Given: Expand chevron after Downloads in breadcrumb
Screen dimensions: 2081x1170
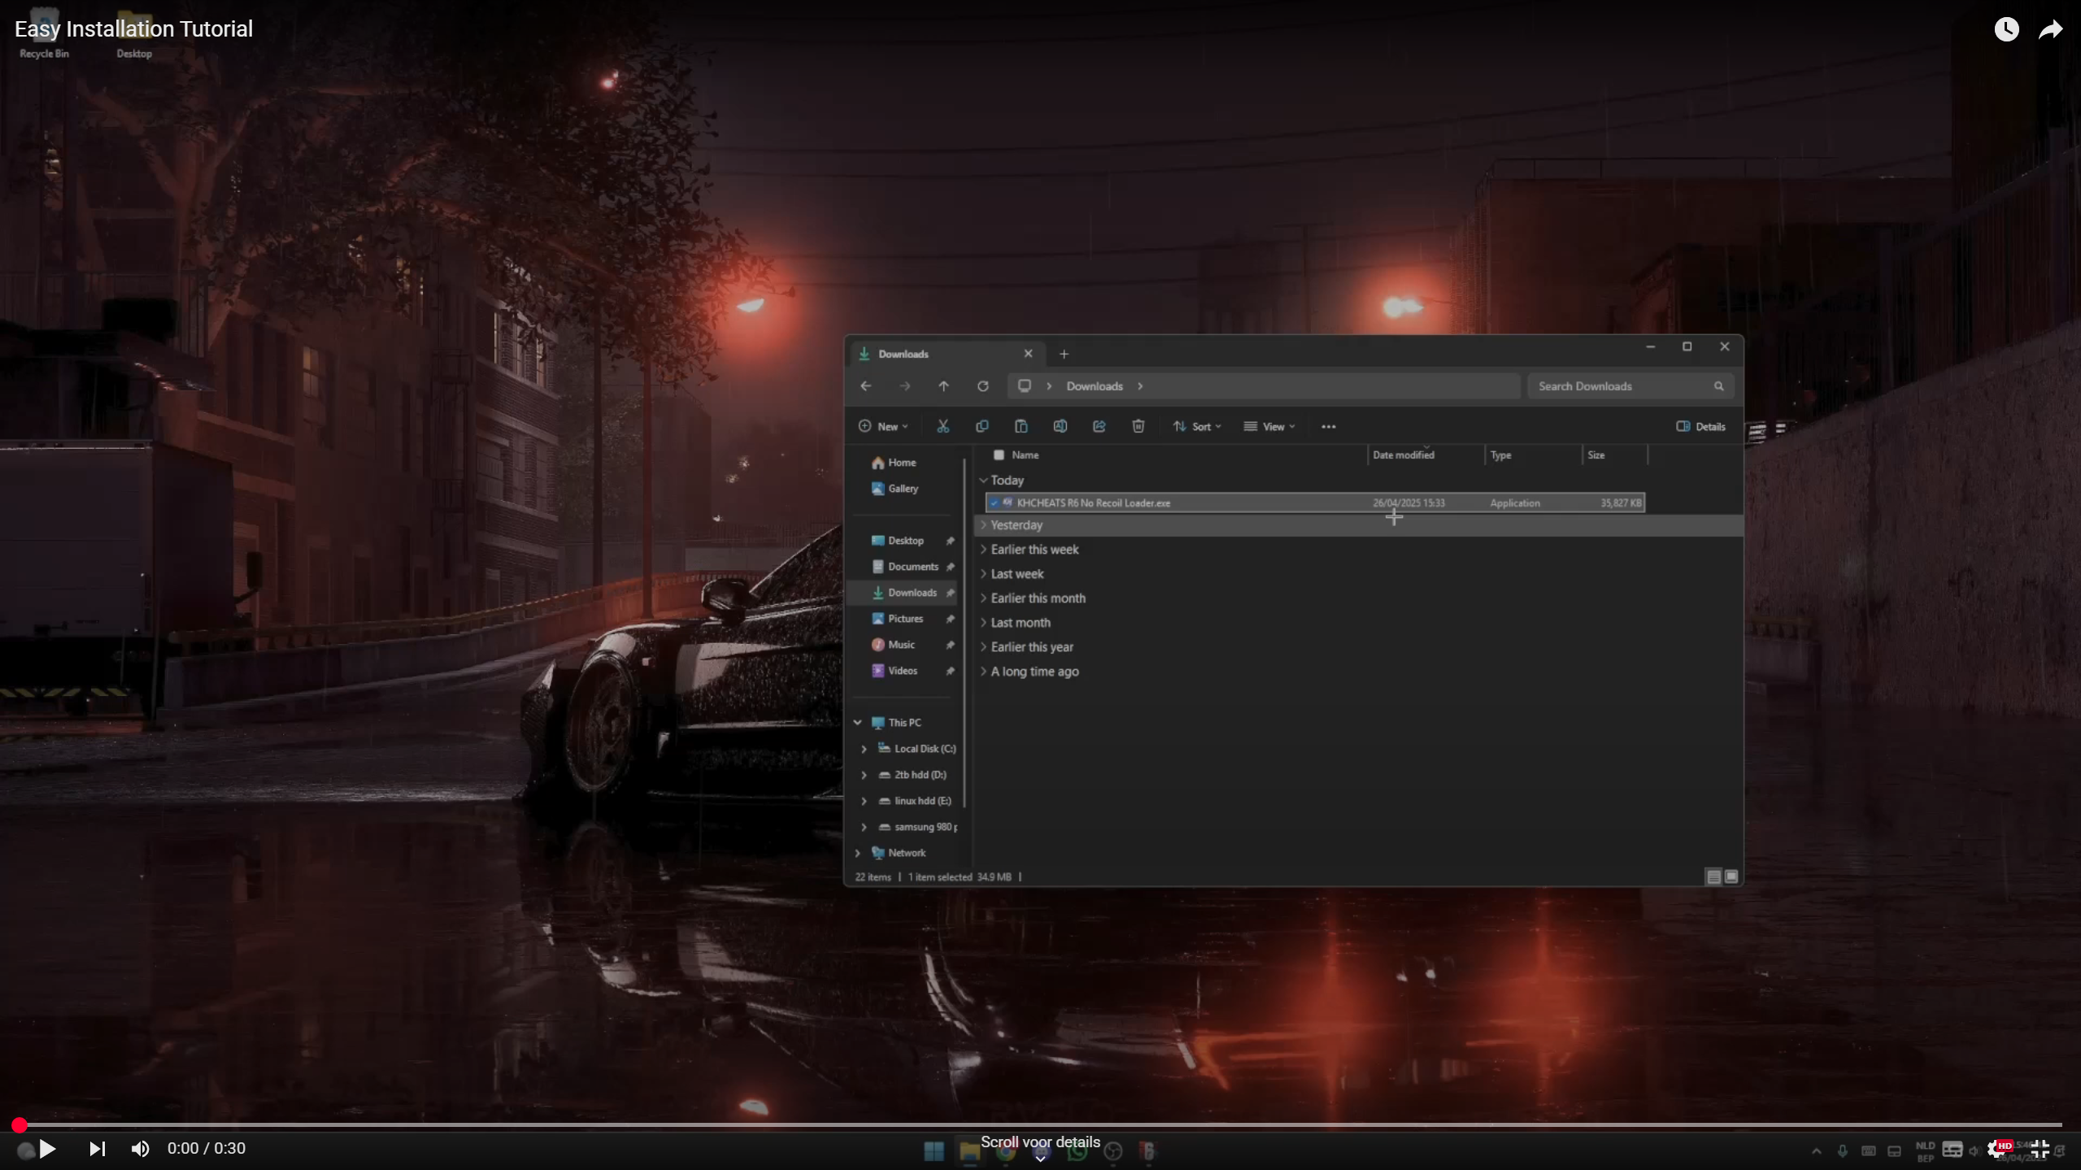Looking at the screenshot, I should point(1140,386).
